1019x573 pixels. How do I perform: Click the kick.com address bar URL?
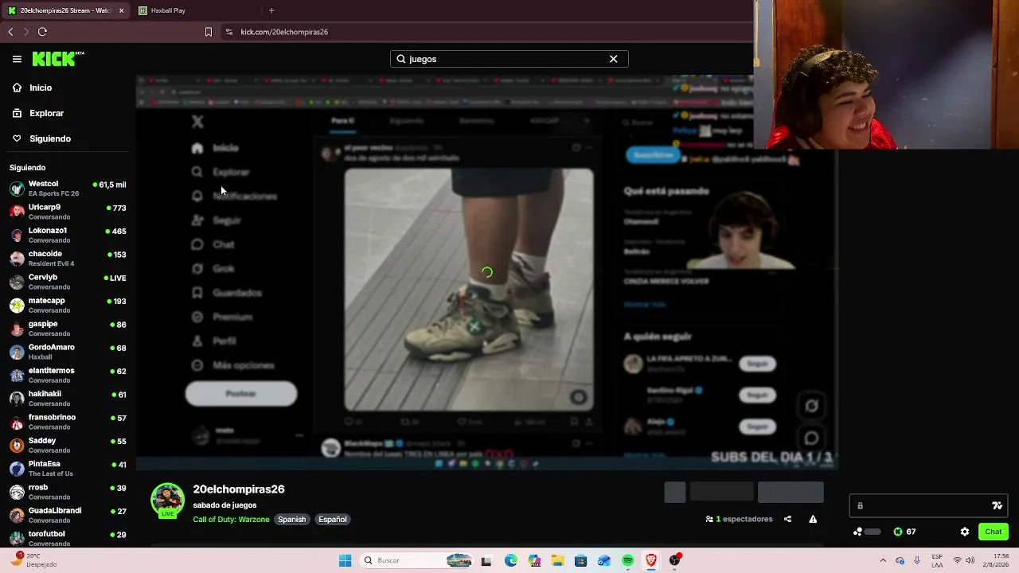284,32
